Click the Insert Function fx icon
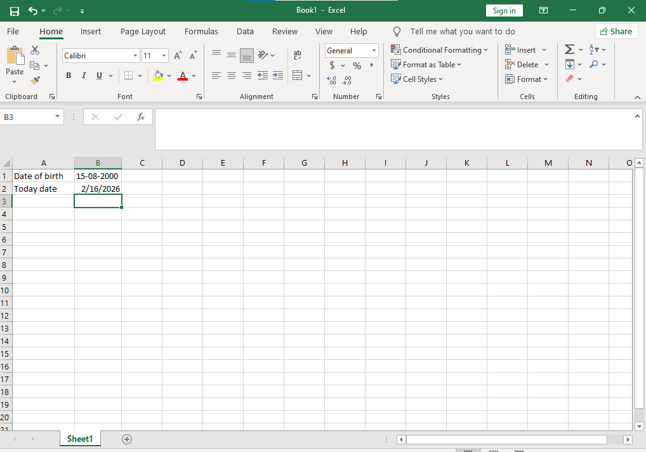Image resolution: width=646 pixels, height=452 pixels. tap(141, 117)
